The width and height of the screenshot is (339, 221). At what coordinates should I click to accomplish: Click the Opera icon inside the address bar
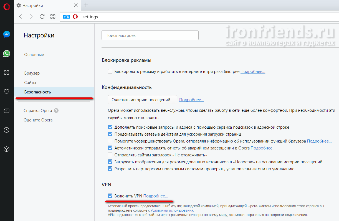coord(75,17)
